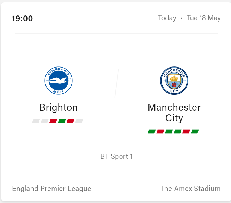This screenshot has width=231, height=203.
Task: Click Brighton's second red form indicator
Action: [71, 121]
